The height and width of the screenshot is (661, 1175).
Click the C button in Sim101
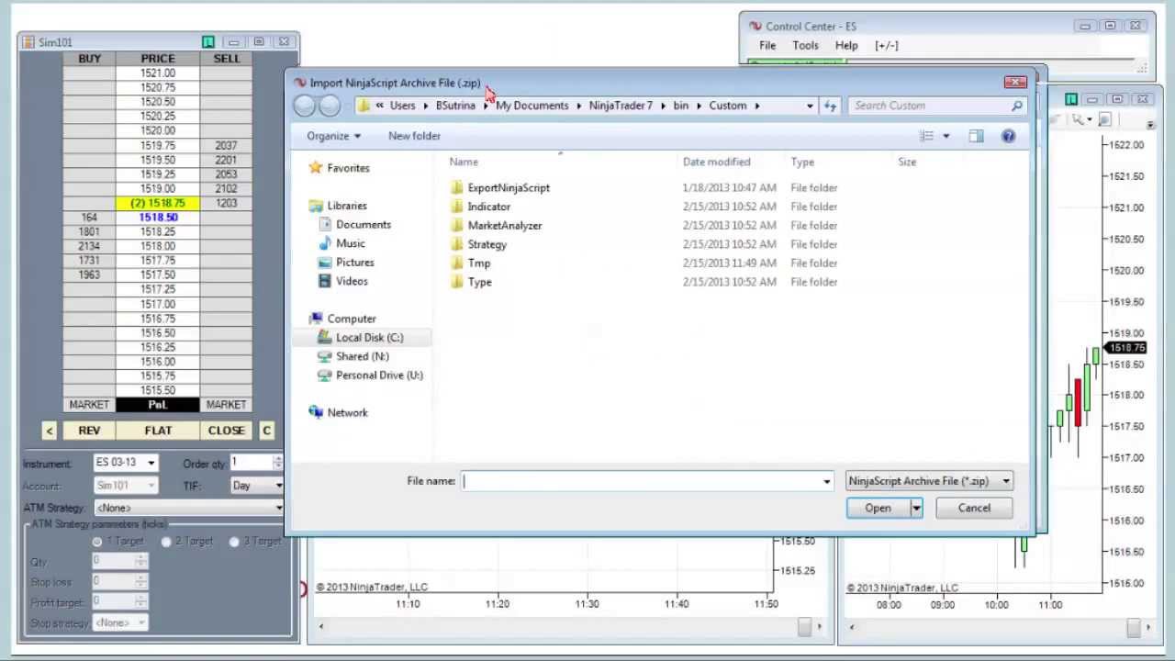pos(266,430)
